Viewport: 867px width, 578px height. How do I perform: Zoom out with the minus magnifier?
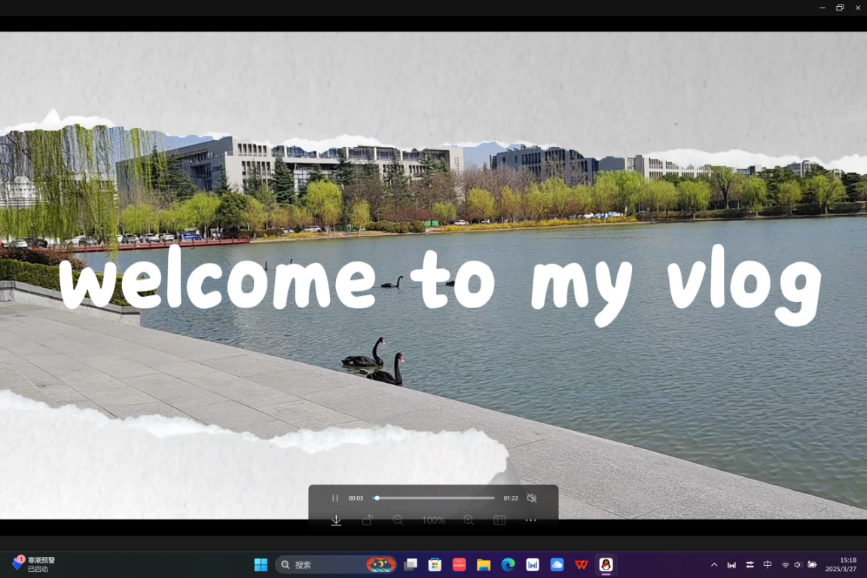(398, 520)
